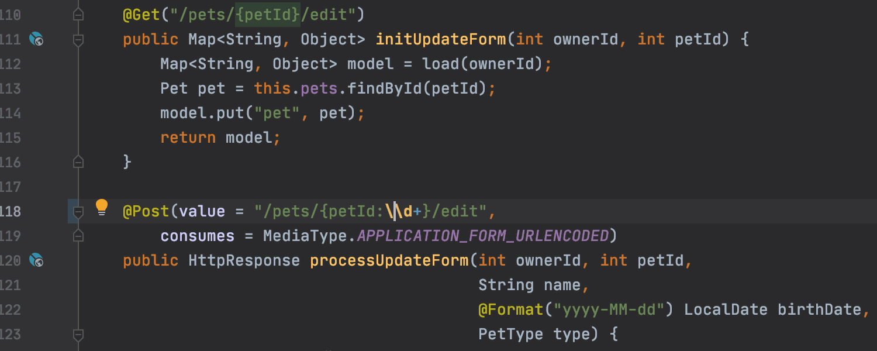Image resolution: width=877 pixels, height=351 pixels.
Task: Collapse the @Get annotation fold arrow at line 110
Action: pyautogui.click(x=78, y=14)
